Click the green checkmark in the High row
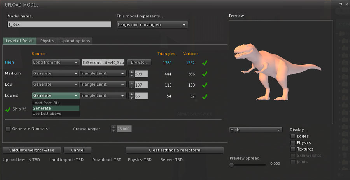The width and height of the screenshot is (350, 180). point(205,62)
